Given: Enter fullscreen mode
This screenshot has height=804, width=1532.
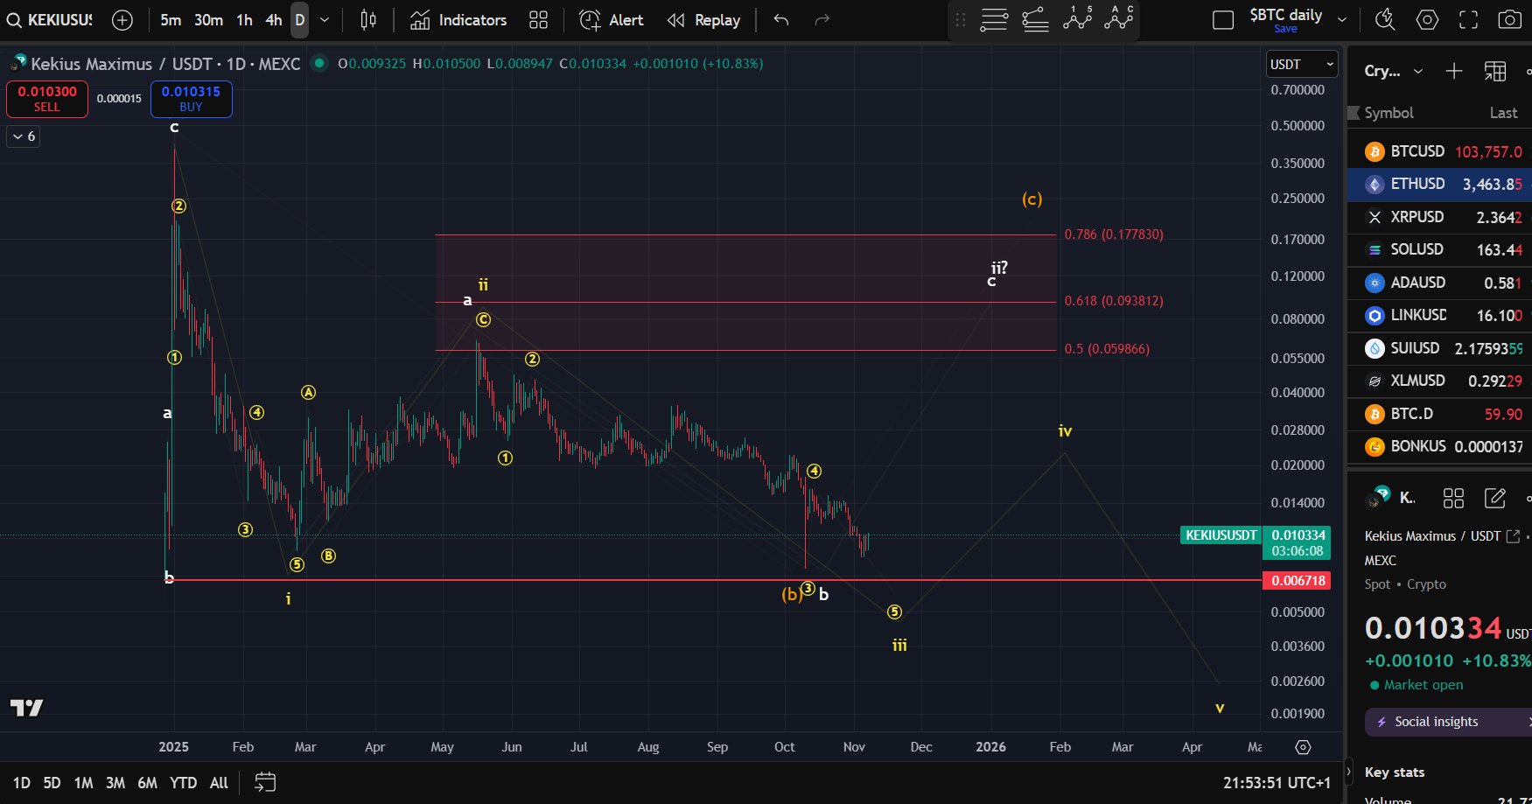Looking at the screenshot, I should pyautogui.click(x=1468, y=20).
